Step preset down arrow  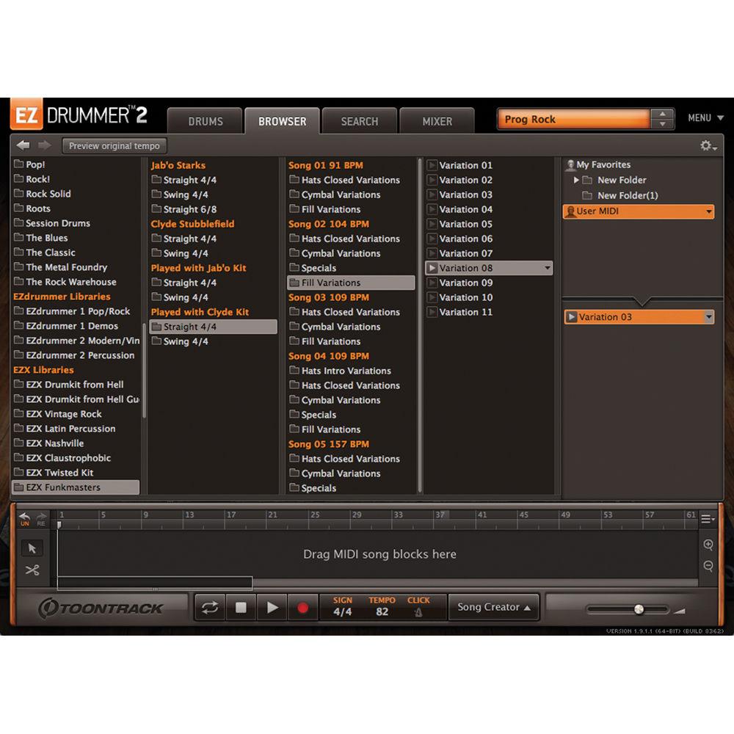point(662,123)
